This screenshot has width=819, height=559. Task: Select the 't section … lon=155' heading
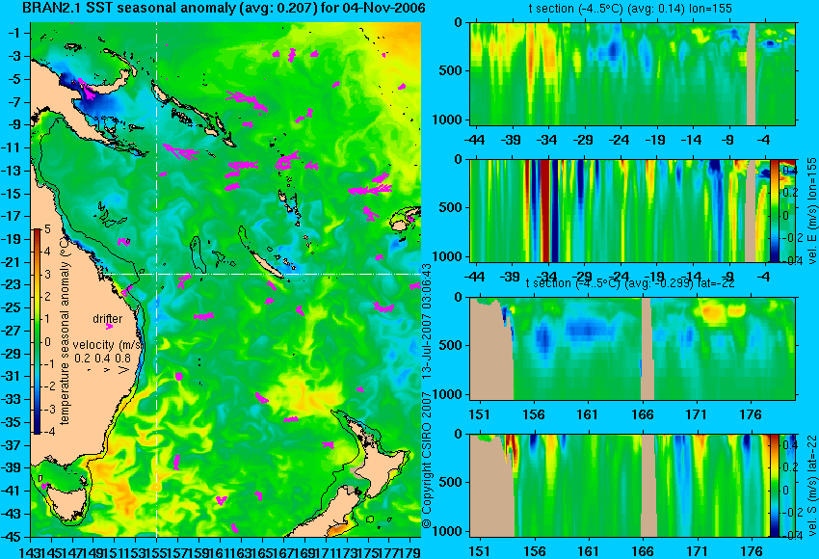point(630,9)
